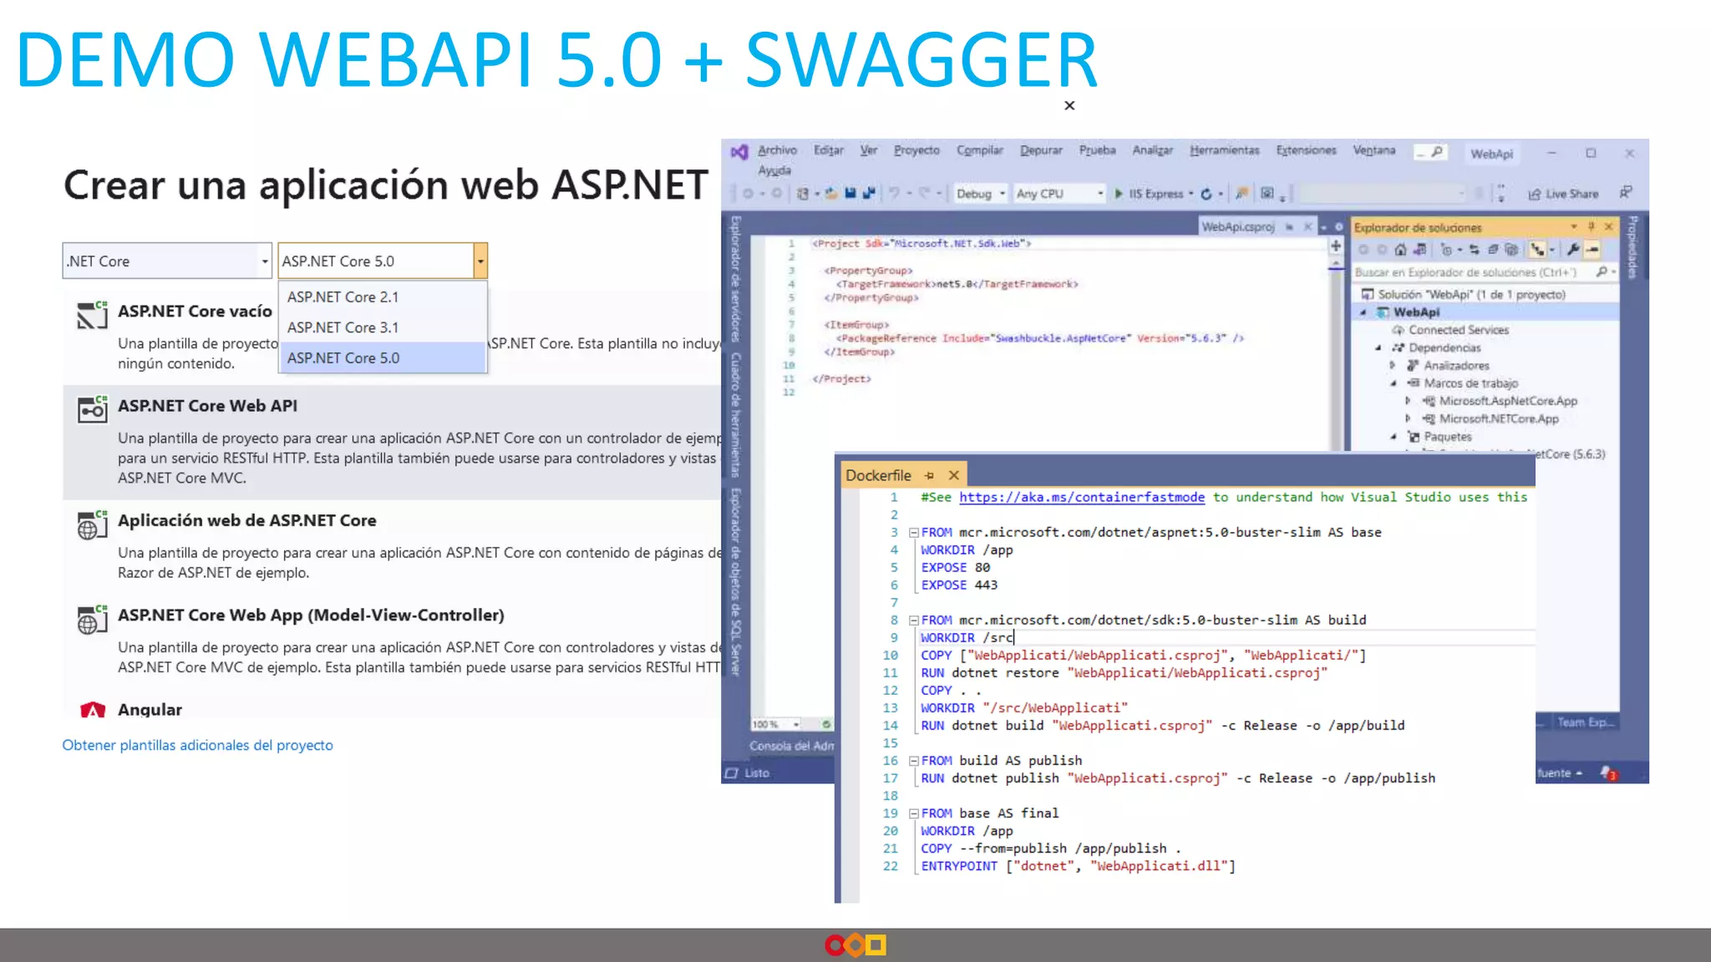Image resolution: width=1711 pixels, height=962 pixels.
Task: Open the Extensiones menu
Action: point(1306,150)
